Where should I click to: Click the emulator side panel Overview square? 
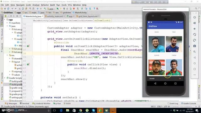click(194, 69)
